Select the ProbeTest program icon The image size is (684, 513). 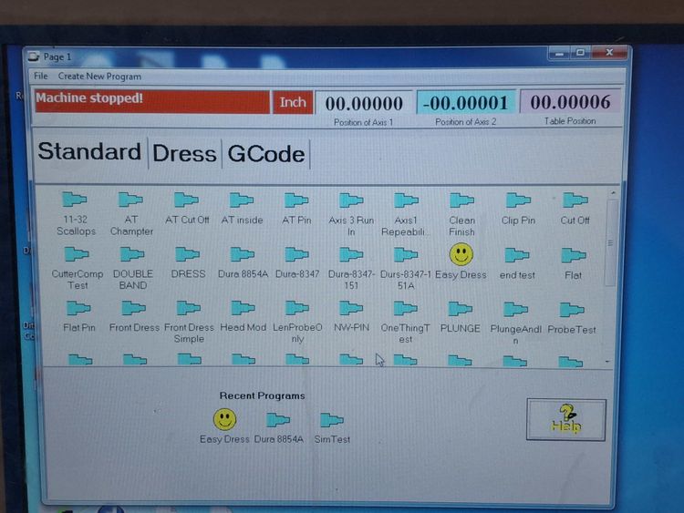point(573,310)
